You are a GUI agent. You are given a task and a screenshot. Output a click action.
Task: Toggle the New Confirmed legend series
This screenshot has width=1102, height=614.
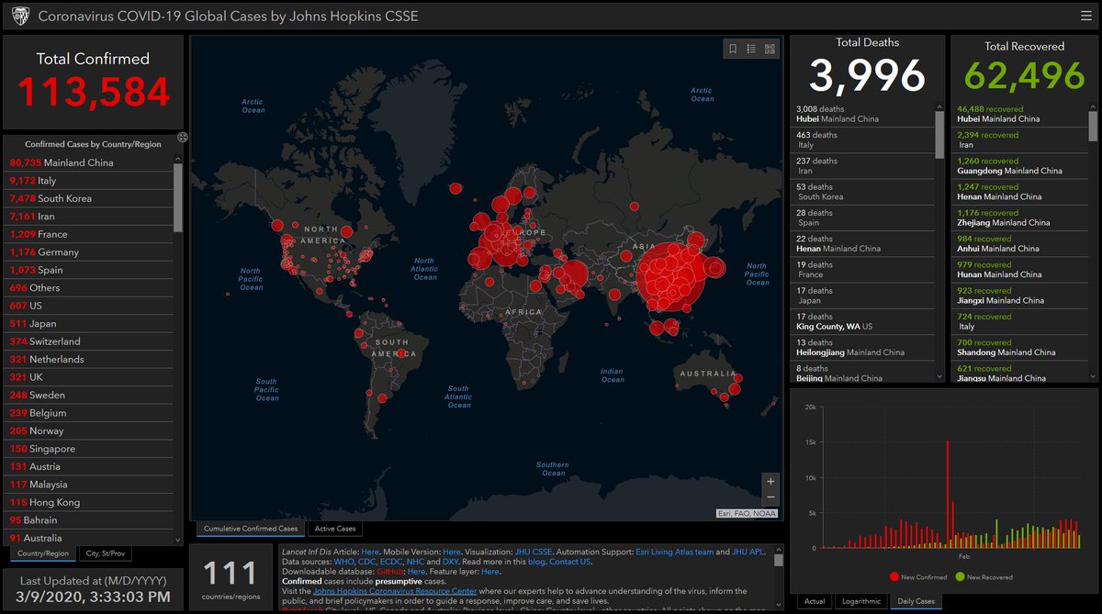click(x=918, y=577)
